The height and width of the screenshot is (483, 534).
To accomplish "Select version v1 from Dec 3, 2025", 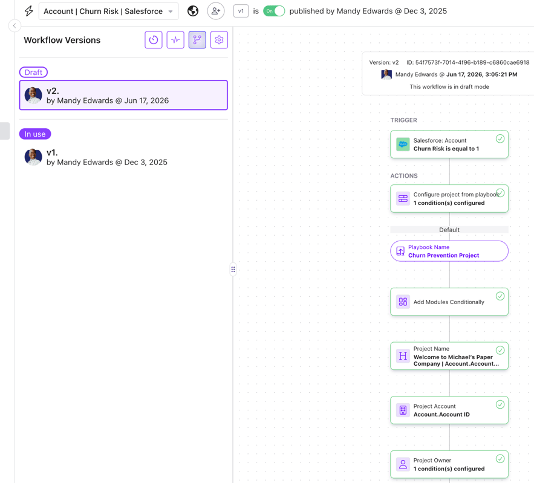I will (x=123, y=157).
